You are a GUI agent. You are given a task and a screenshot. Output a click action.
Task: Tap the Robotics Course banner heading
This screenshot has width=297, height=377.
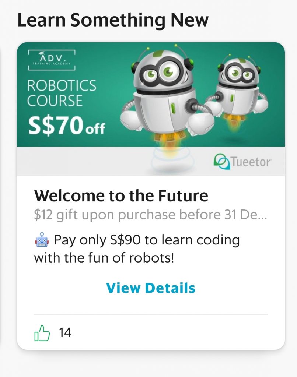(62, 93)
